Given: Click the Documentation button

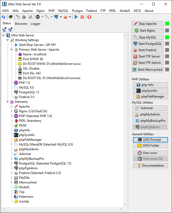Looking at the screenshot, I should pyautogui.click(x=150, y=166).
